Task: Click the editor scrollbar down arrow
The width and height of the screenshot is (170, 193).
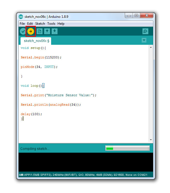Action: click(151, 140)
